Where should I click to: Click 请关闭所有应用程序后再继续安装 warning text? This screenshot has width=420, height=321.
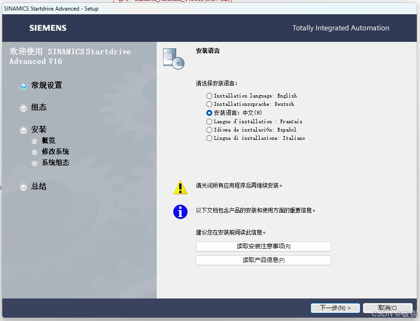(x=239, y=186)
